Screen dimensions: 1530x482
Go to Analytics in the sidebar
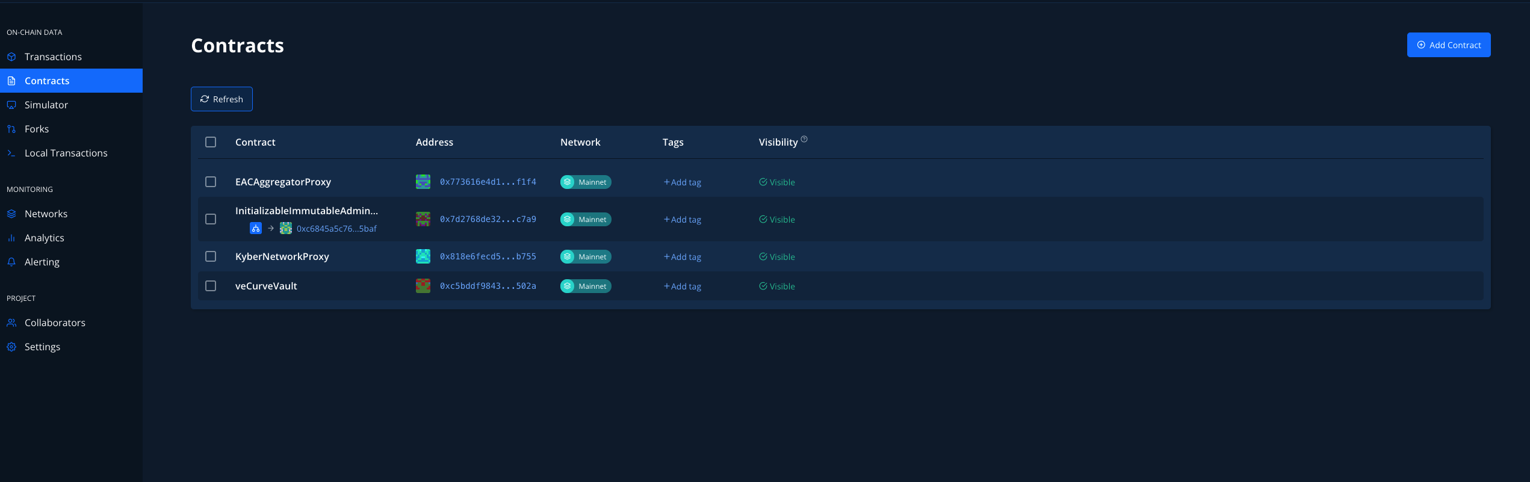point(44,238)
